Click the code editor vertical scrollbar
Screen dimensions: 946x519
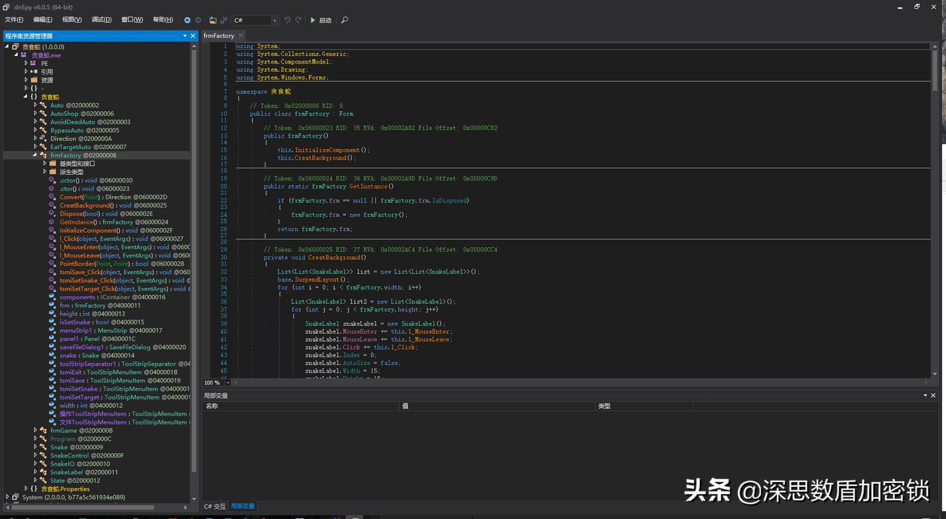tap(934, 71)
